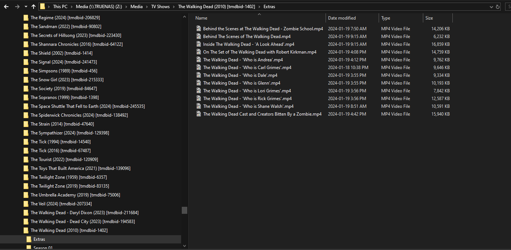511x250 pixels.
Task: Click the TV Shows breadcrumb segment
Action: (x=160, y=7)
